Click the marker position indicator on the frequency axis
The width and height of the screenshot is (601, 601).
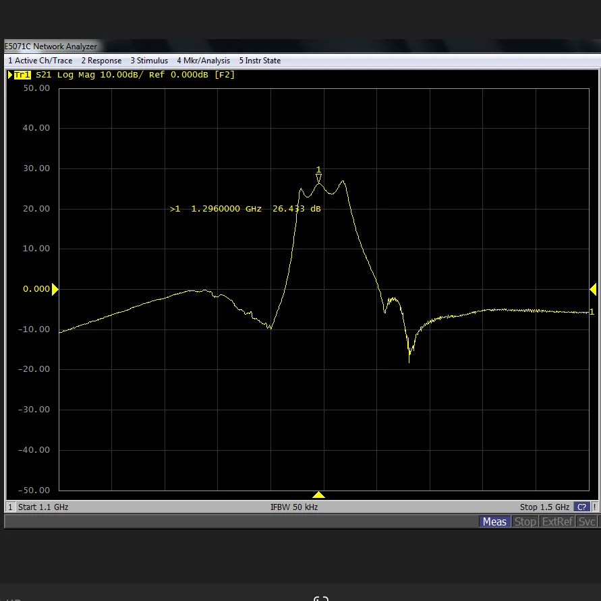click(318, 495)
